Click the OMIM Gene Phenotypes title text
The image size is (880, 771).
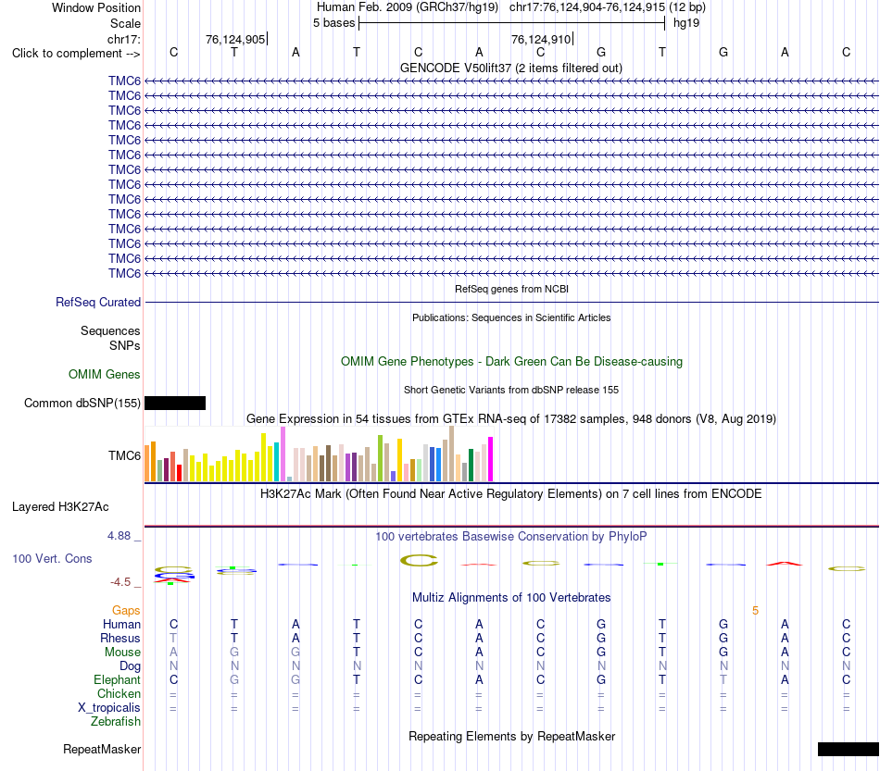pyautogui.click(x=511, y=361)
